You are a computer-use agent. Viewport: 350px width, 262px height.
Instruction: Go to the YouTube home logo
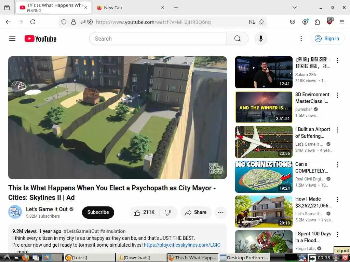click(x=40, y=39)
